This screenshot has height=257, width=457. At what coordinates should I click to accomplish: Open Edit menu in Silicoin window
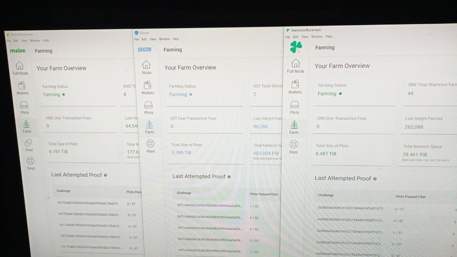tap(144, 39)
